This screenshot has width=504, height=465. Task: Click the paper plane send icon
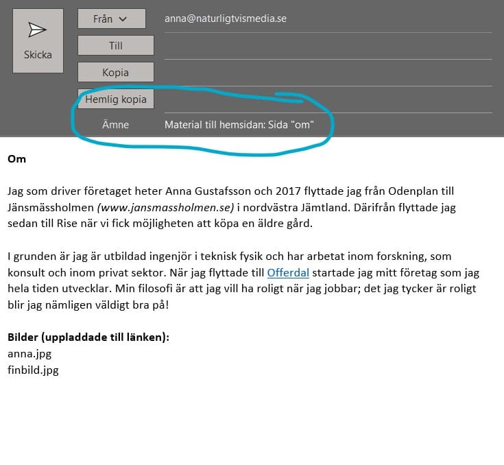click(37, 30)
